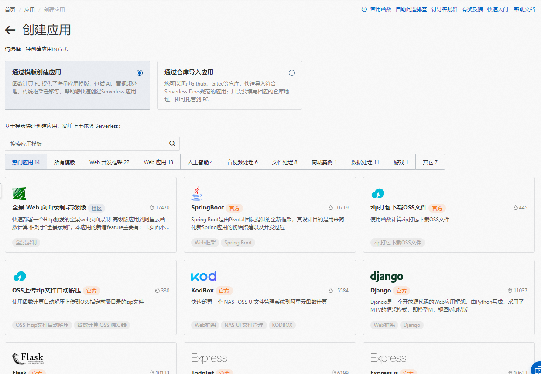Screen dimensions: 541x374
Task: Click the 函数计算 OSS 触发器 tag
Action: point(102,325)
